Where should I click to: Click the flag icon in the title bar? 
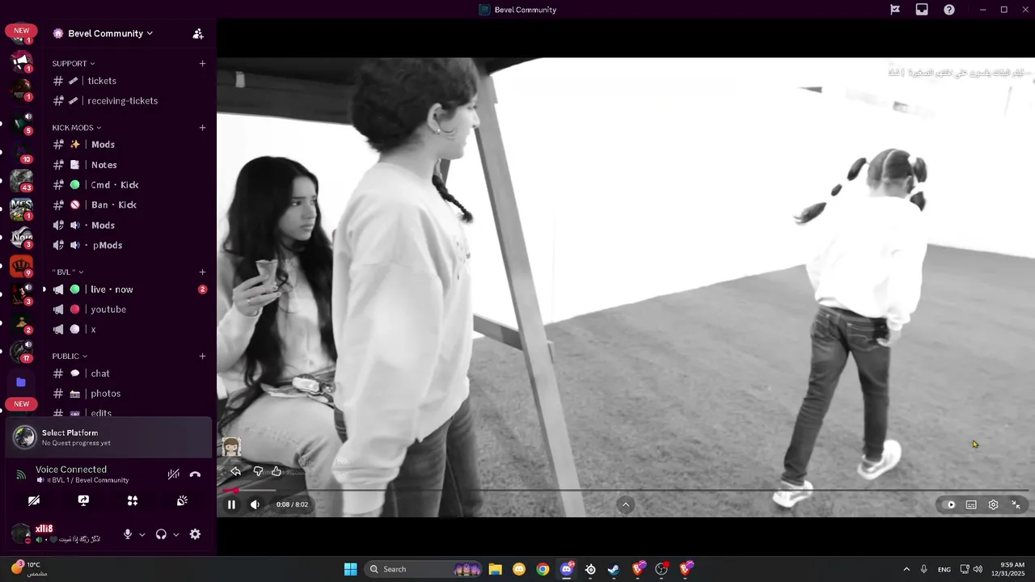tap(895, 10)
